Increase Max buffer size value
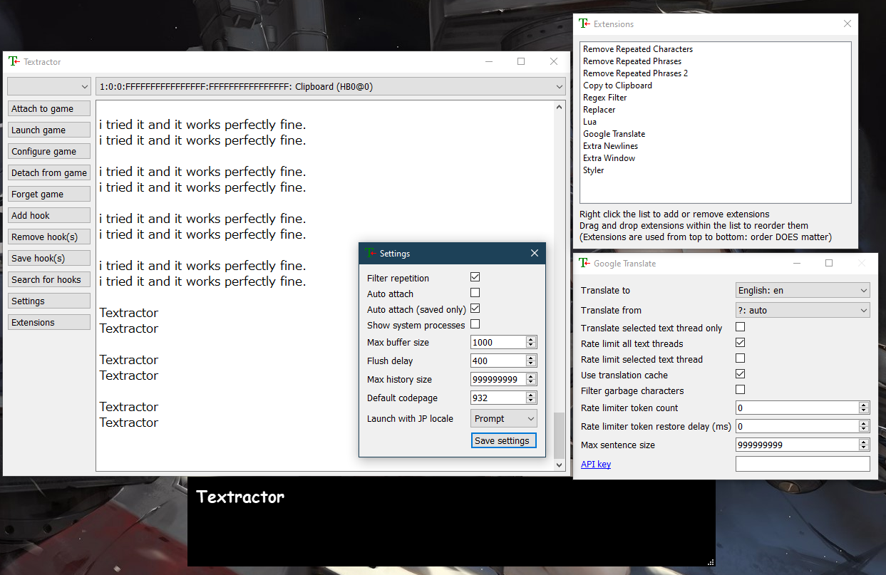This screenshot has height=575, width=886. (531, 339)
